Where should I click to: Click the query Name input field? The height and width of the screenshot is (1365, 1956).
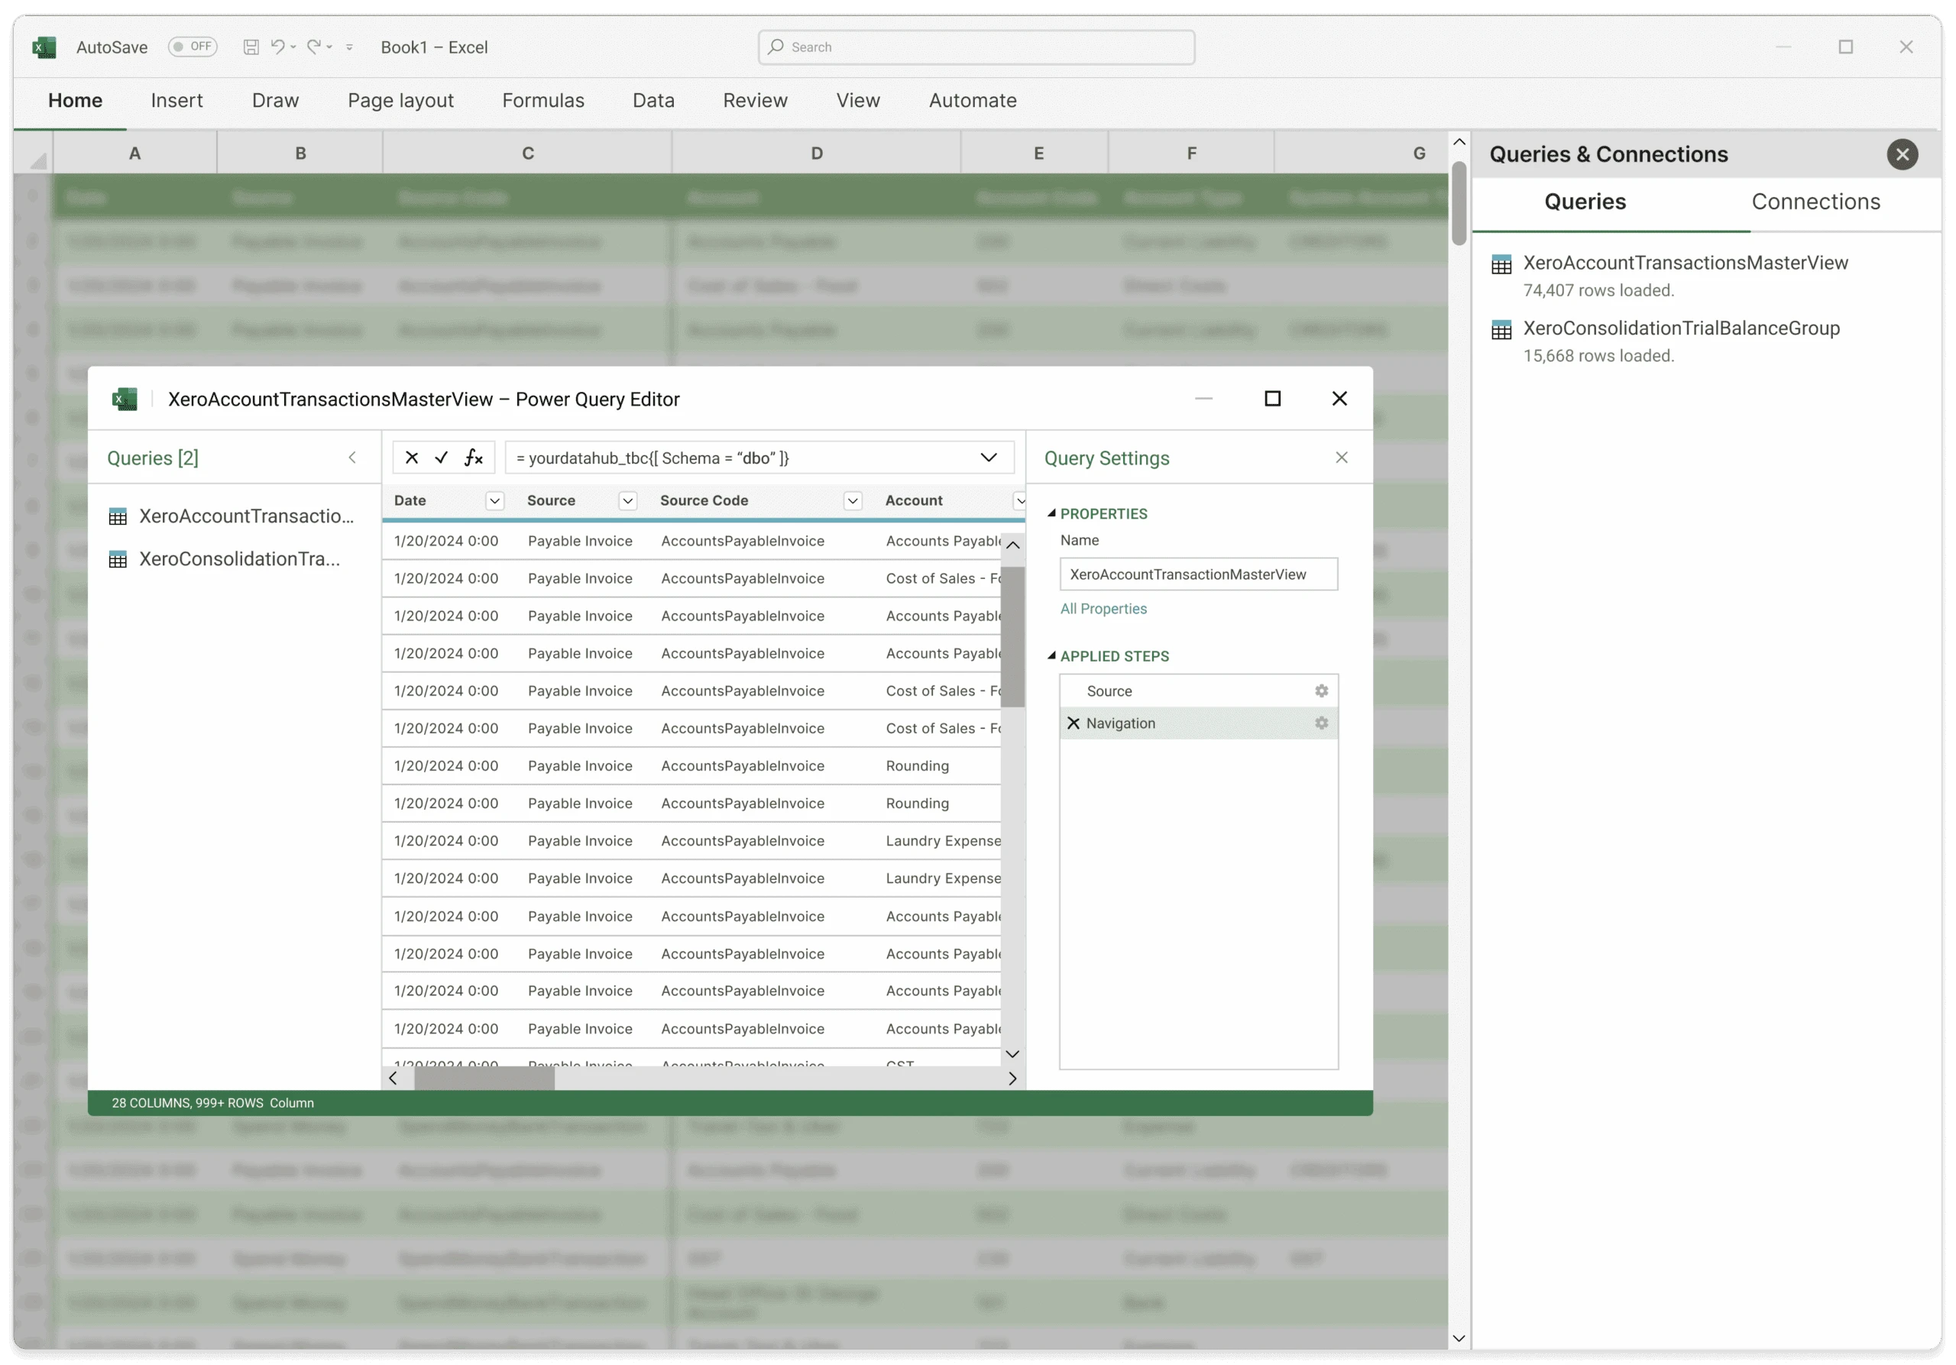click(1198, 574)
